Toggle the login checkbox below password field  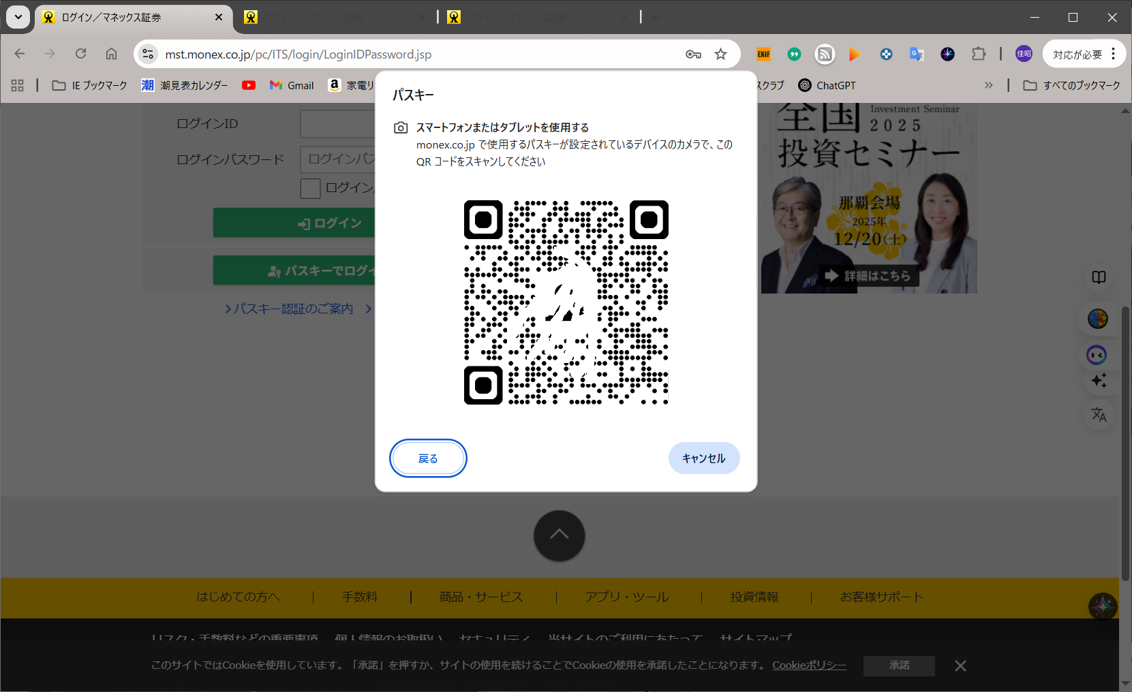[310, 189]
